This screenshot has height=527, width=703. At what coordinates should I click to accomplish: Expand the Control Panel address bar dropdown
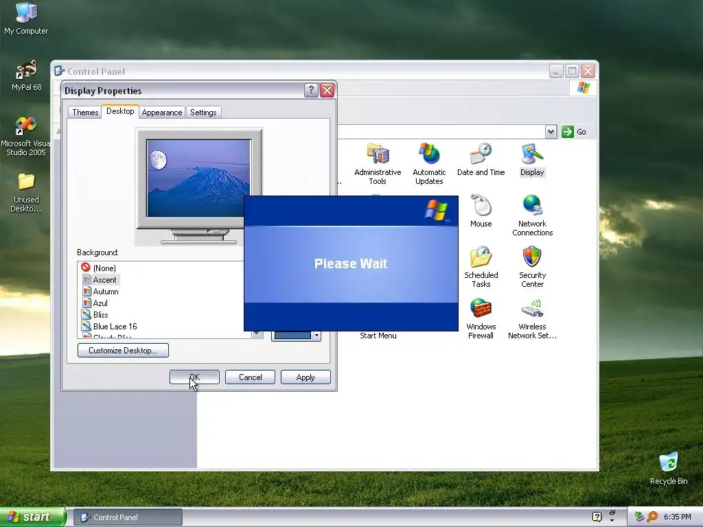(551, 132)
